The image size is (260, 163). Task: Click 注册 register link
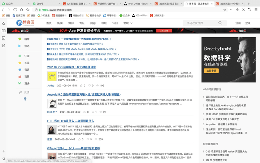pos(238,23)
